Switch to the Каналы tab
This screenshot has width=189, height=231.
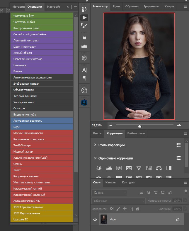(111, 183)
